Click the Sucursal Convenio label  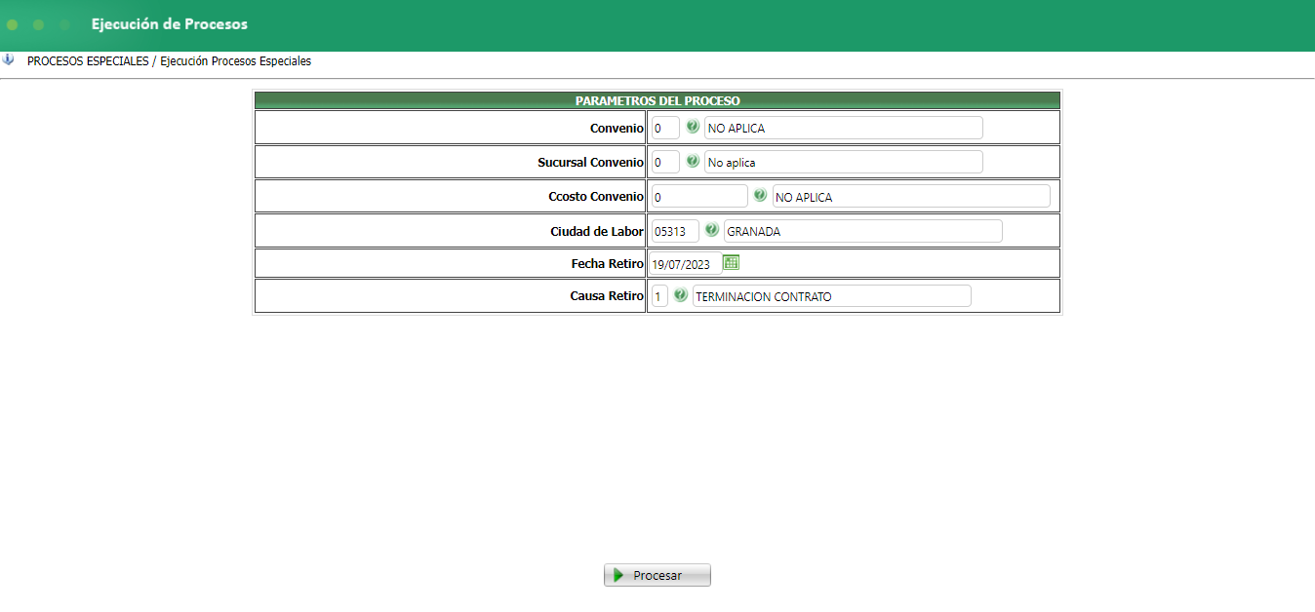click(590, 162)
